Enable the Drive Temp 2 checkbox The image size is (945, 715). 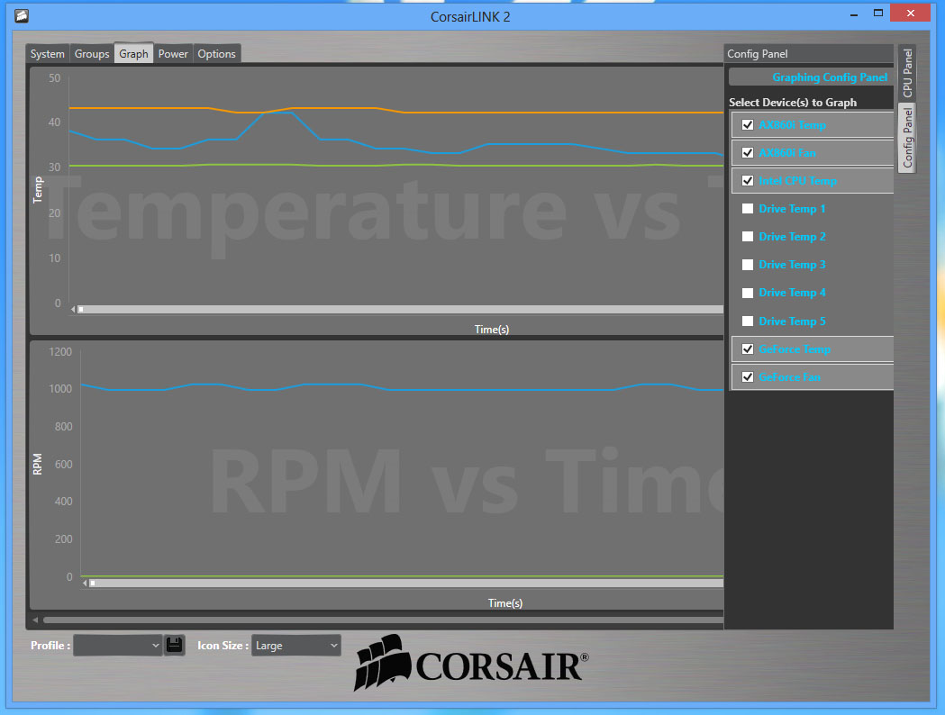click(x=748, y=237)
